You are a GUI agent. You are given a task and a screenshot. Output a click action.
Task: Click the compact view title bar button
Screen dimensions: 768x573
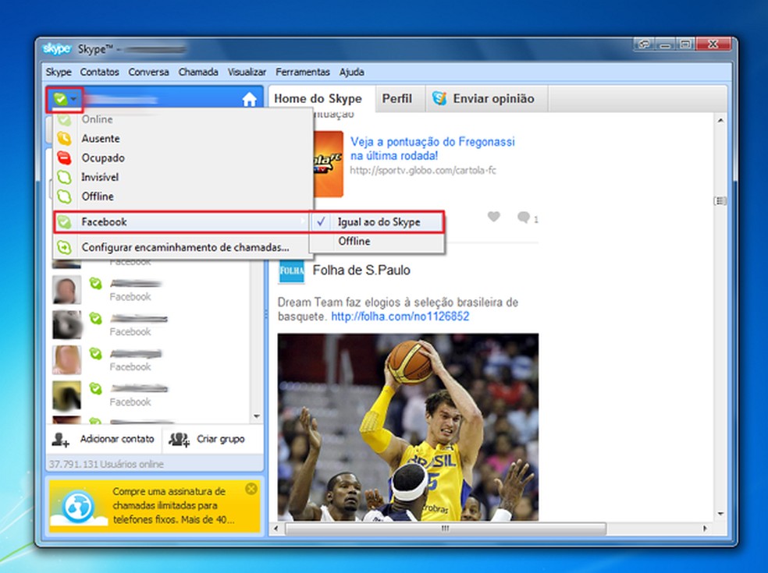pyautogui.click(x=644, y=44)
